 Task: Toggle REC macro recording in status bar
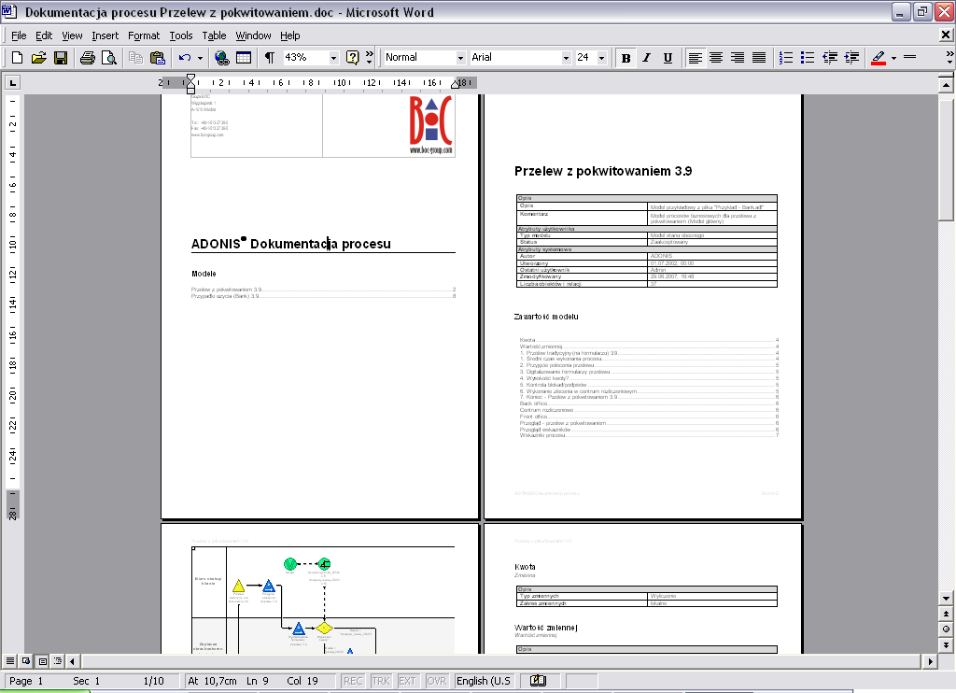[x=352, y=681]
